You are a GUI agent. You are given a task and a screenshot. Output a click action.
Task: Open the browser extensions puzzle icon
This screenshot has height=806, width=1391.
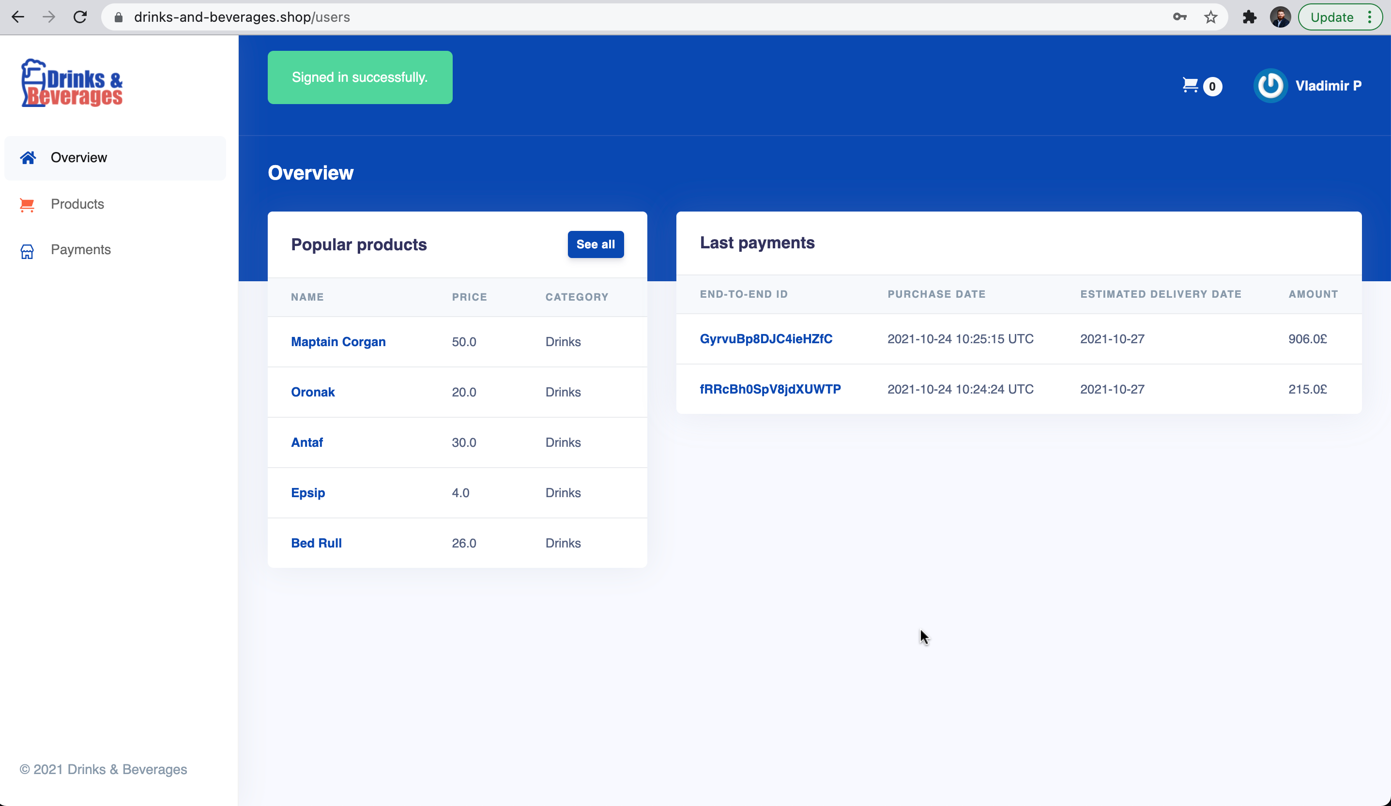coord(1249,17)
